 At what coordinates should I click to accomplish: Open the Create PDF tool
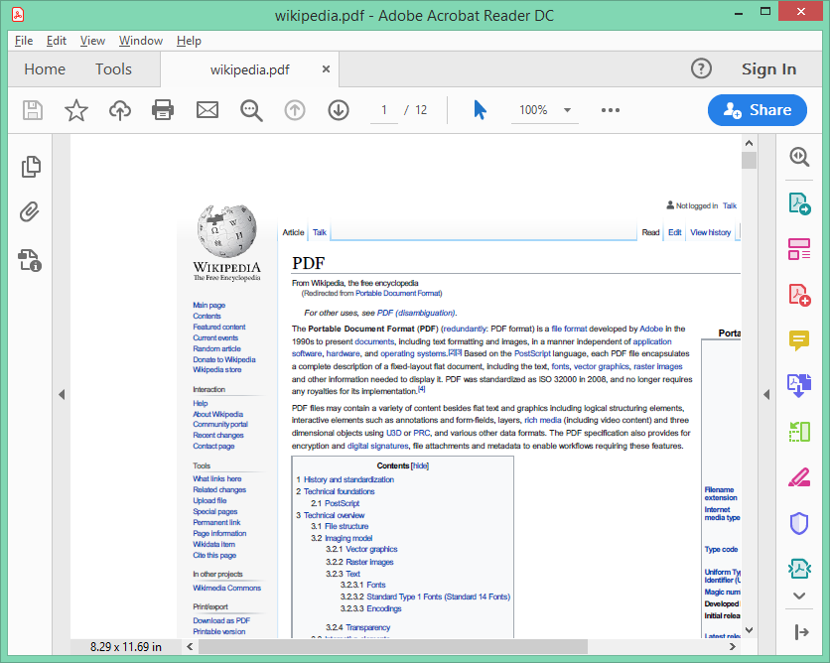click(799, 295)
